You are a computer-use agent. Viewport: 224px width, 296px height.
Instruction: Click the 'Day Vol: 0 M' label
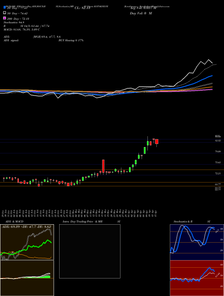tap(141, 13)
